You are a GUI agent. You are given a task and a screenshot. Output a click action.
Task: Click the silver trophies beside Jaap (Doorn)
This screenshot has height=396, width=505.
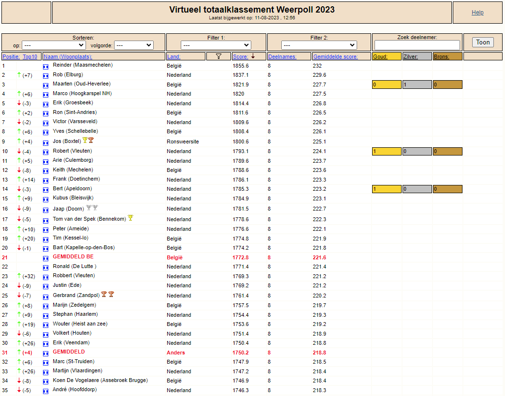[92, 208]
